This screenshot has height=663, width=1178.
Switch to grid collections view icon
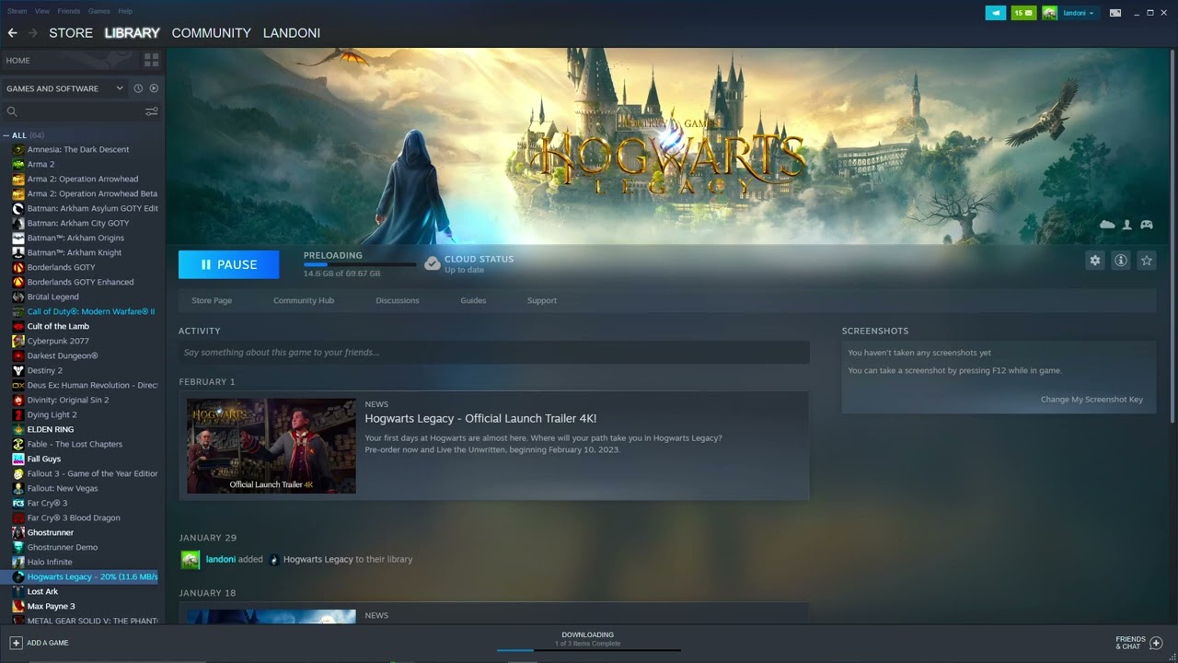(x=152, y=60)
